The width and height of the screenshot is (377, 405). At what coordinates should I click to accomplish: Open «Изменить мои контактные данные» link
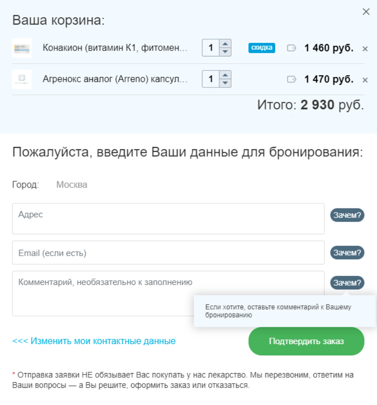(92, 340)
